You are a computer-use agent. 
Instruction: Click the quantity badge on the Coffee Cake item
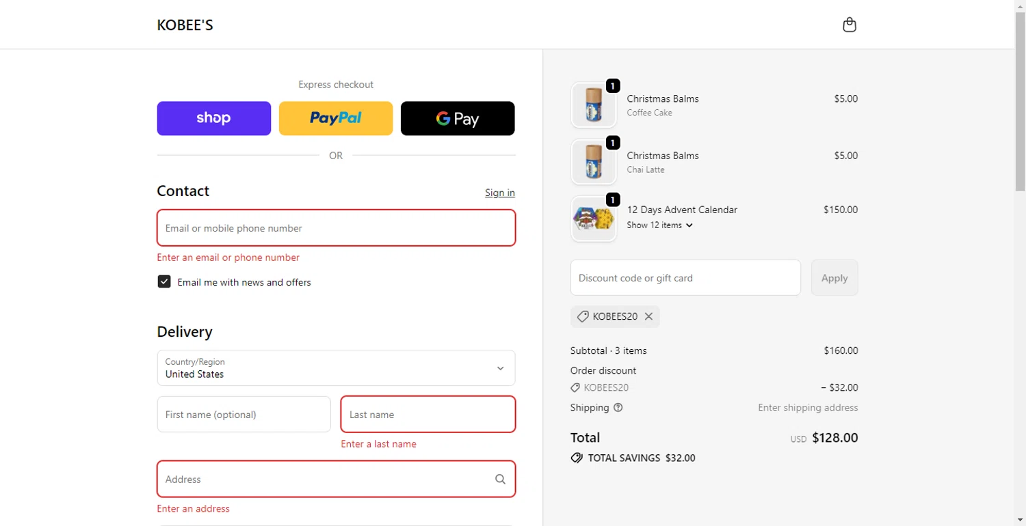click(x=613, y=86)
